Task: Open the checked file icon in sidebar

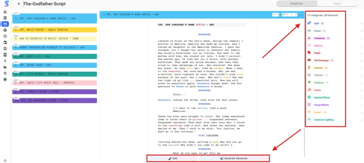Action: coord(5,49)
